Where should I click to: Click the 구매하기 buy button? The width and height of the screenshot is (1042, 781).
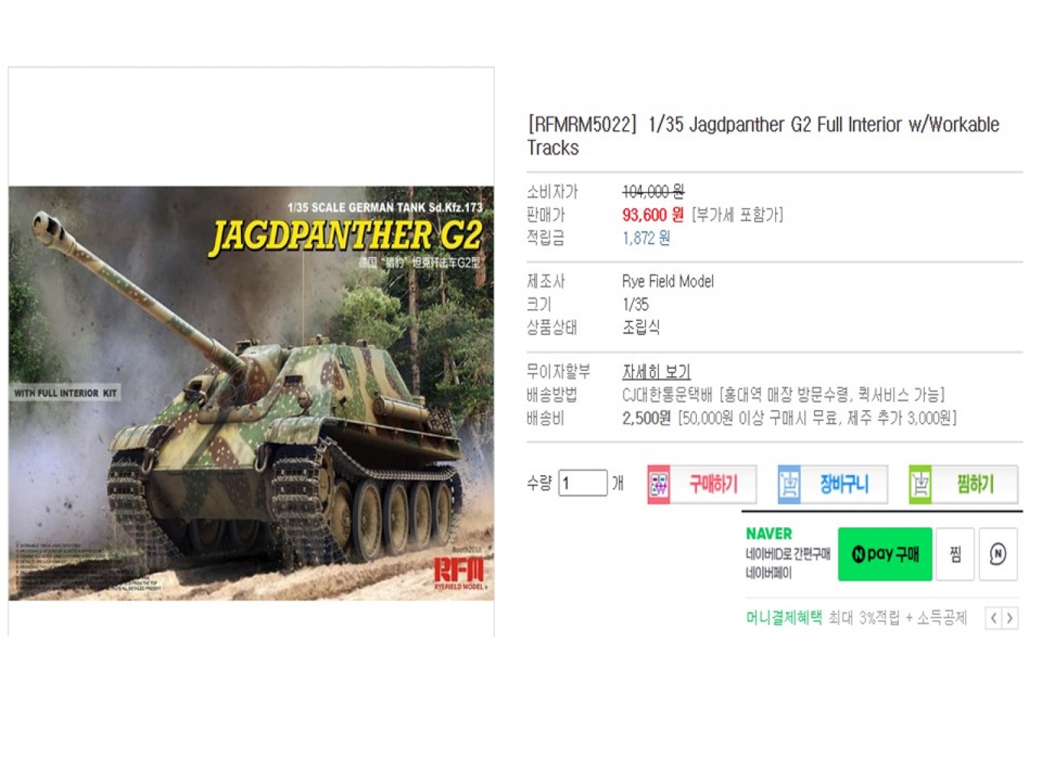point(701,484)
